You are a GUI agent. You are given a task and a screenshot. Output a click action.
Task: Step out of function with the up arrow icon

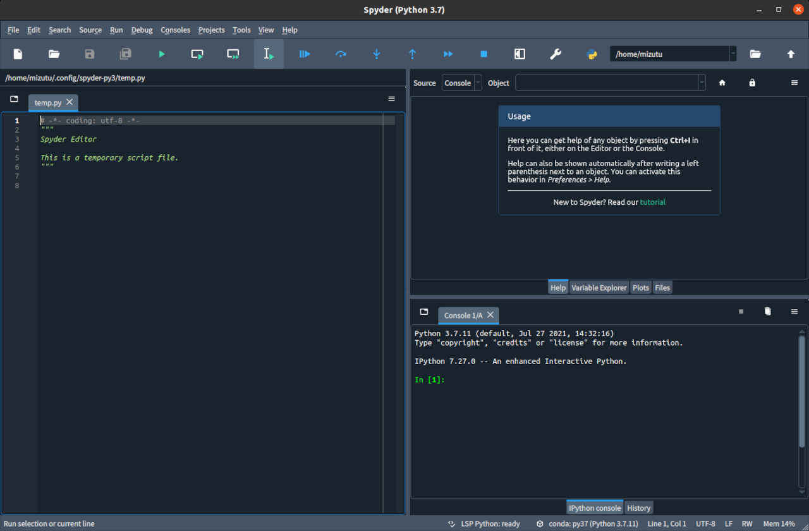click(x=412, y=54)
